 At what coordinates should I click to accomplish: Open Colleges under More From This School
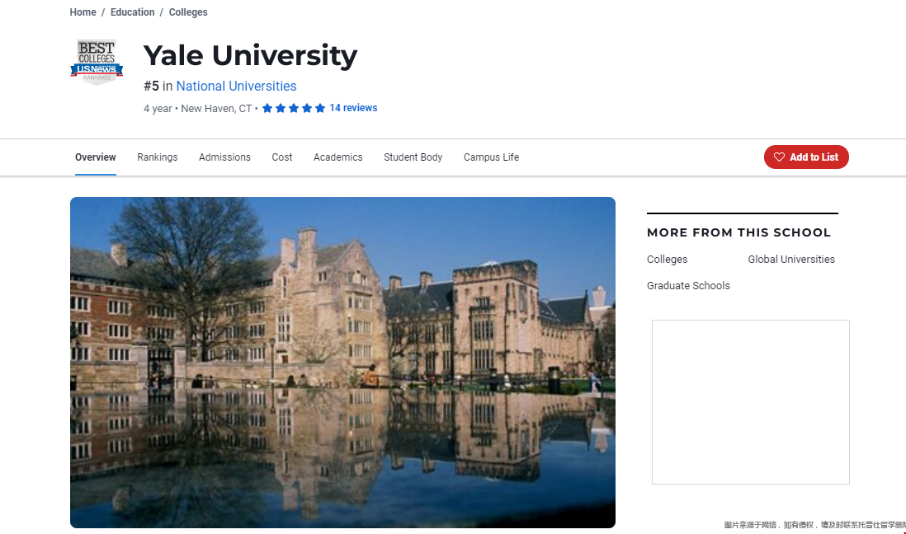[667, 260]
